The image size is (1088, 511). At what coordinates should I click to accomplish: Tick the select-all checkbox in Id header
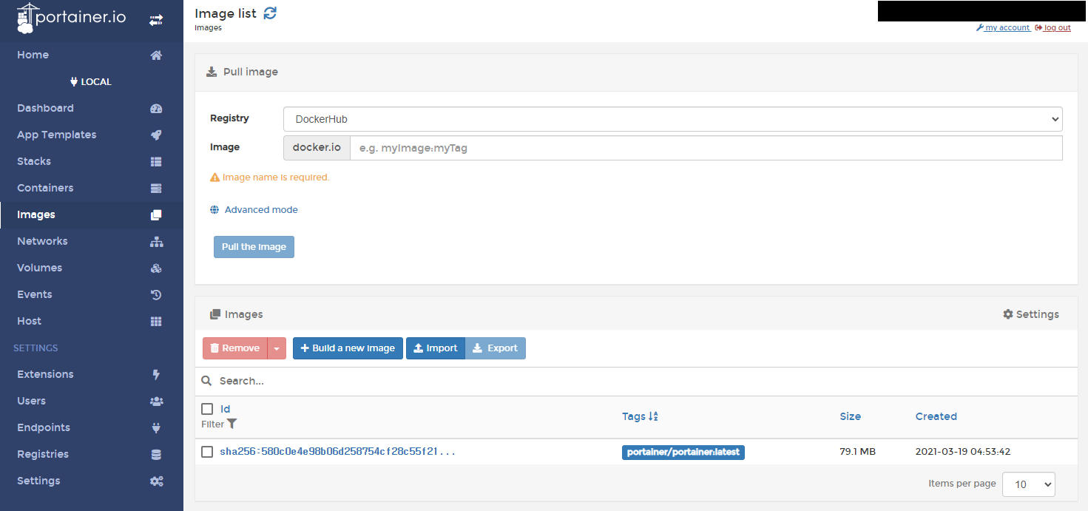click(207, 409)
